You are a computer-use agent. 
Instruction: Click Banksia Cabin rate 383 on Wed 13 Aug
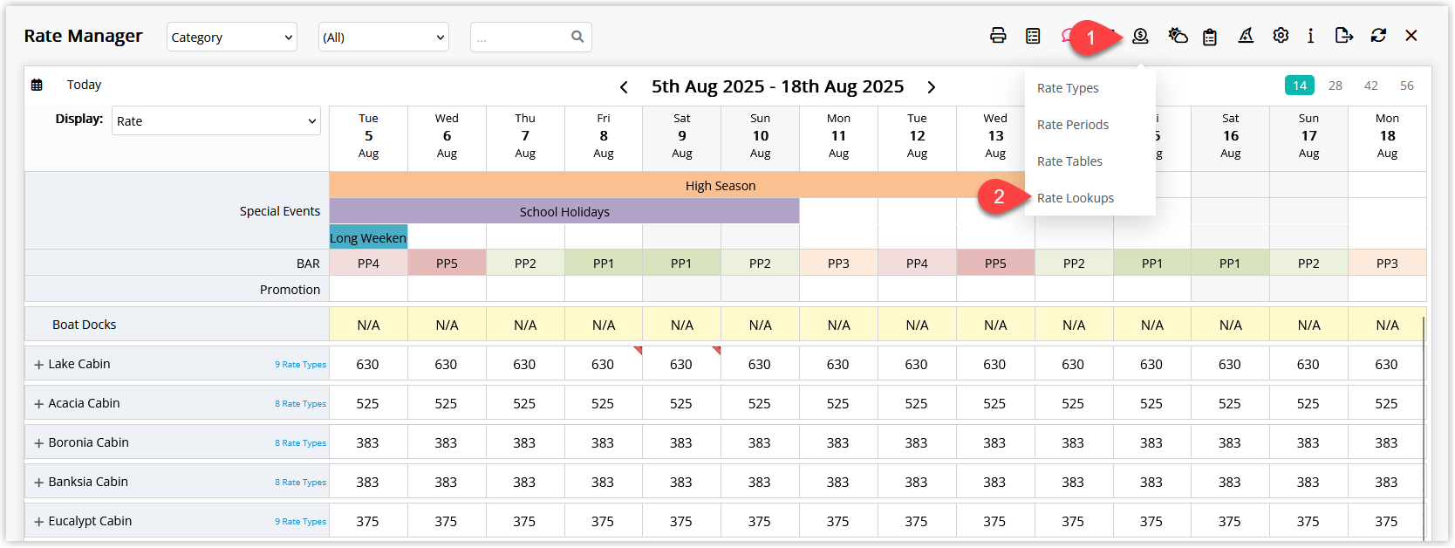tap(994, 482)
